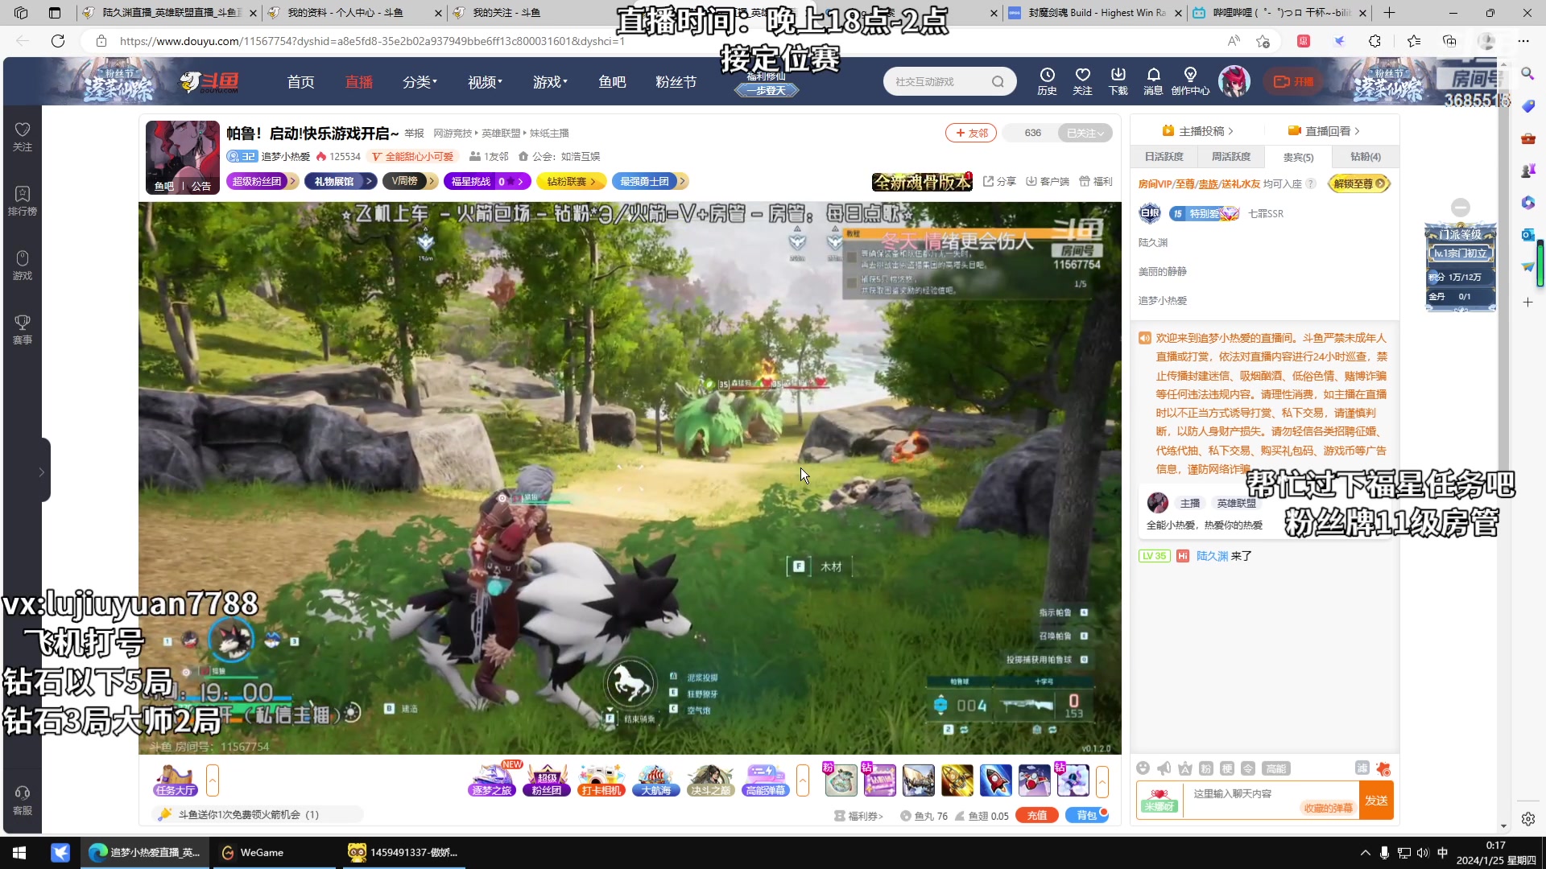Expand activities arrow after 高能弹幕

click(x=802, y=780)
